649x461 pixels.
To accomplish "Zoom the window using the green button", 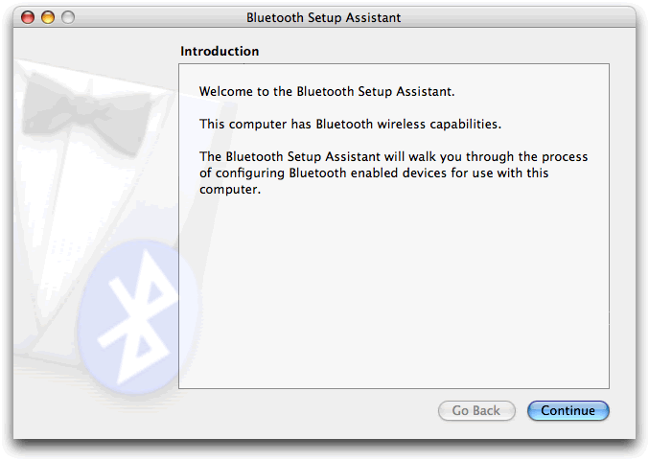I will (66, 17).
